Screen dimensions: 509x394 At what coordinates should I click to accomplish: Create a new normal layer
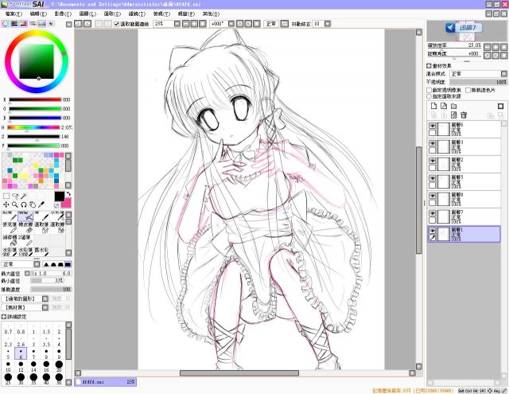tap(433, 106)
